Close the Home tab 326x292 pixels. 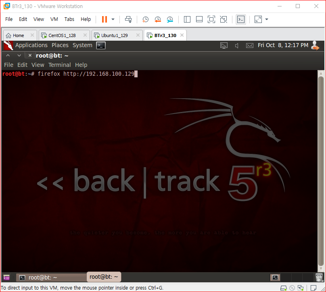coord(32,35)
